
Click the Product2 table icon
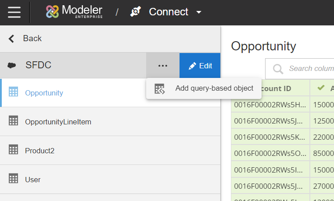[x=14, y=150]
